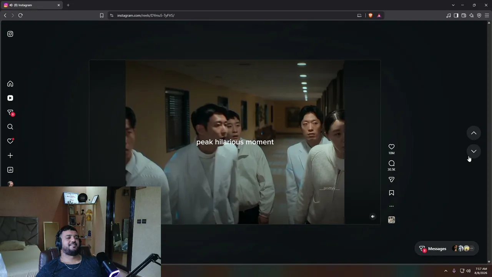Toggle the browser sidebar panel
Image resolution: width=492 pixels, height=277 pixels.
pyautogui.click(x=456, y=15)
